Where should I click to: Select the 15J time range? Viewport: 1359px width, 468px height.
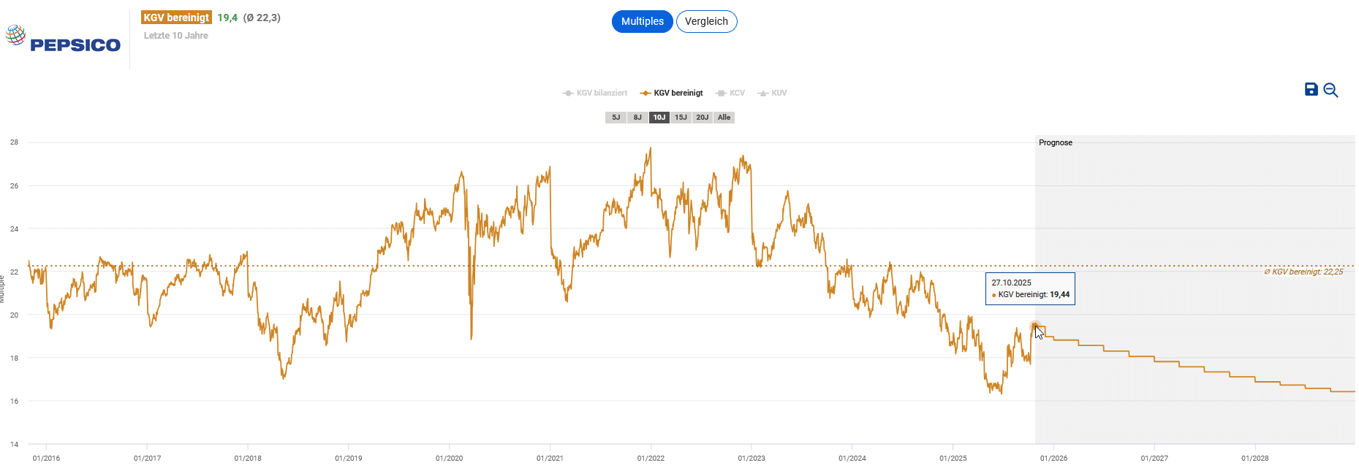coord(681,118)
